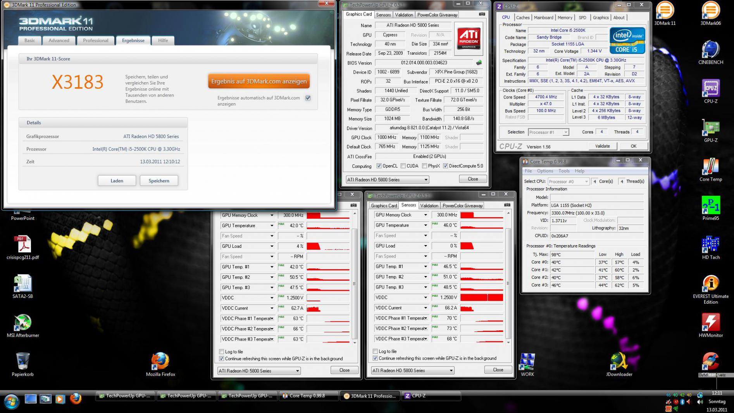Open the HD Tach desktop shortcut

pyautogui.click(x=710, y=248)
